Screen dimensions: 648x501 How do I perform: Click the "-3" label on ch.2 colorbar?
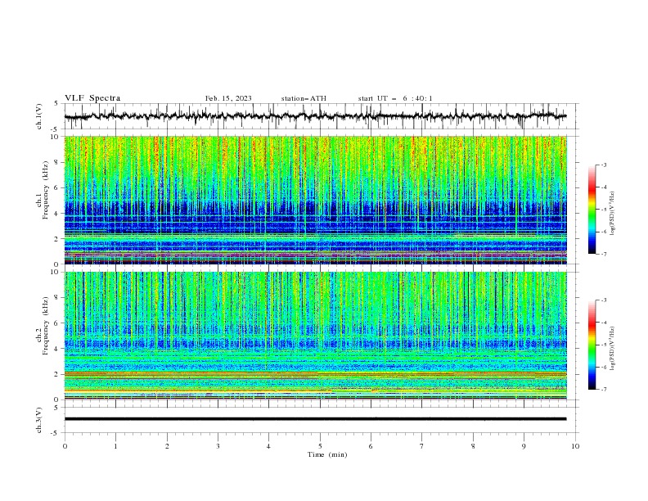coord(604,300)
